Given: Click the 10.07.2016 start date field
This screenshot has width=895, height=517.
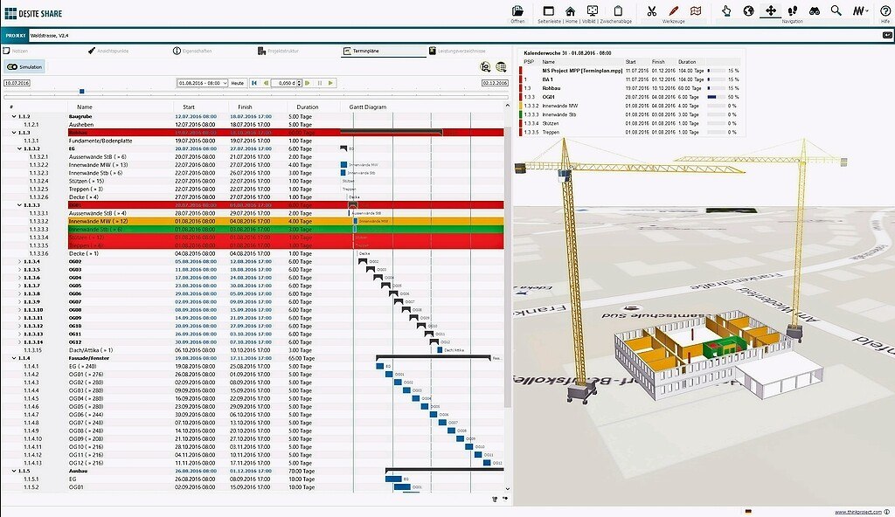Looking at the screenshot, I should (17, 83).
